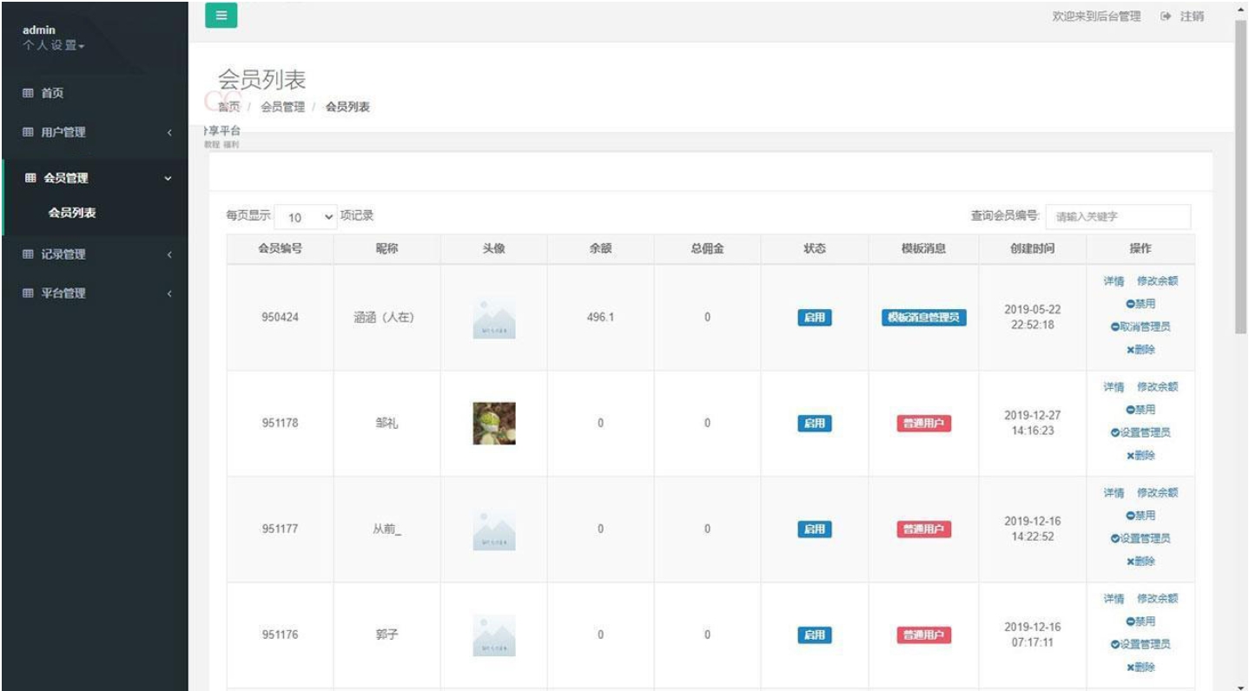Open 个人设置 dropdown under admin
The height and width of the screenshot is (691, 1249).
click(54, 45)
